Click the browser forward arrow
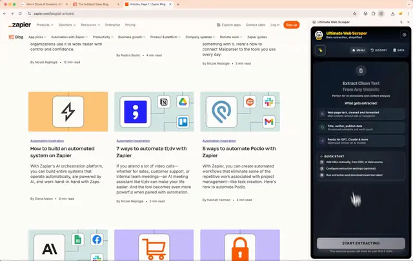Image resolution: width=413 pixels, height=261 pixels. tap(12, 14)
